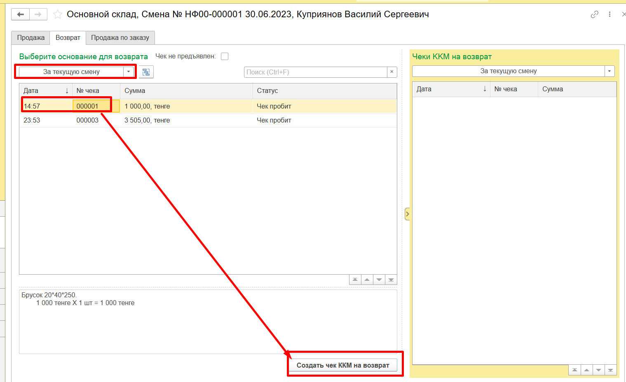
Task: Move up one row in return receipts list
Action: pyautogui.click(x=586, y=370)
